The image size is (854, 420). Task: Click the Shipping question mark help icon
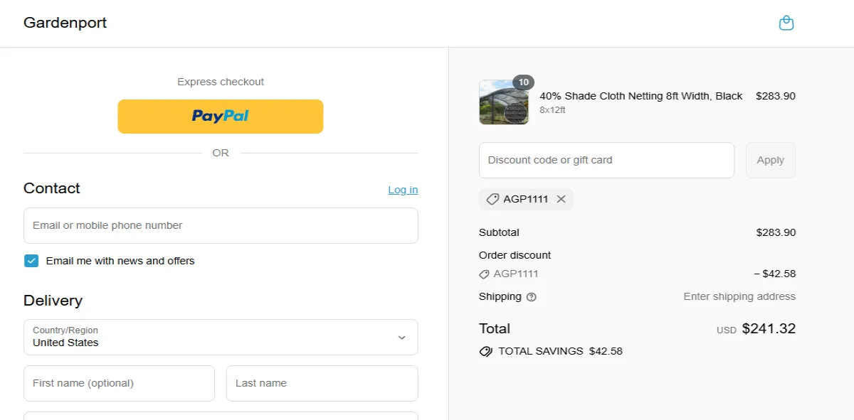coord(531,296)
